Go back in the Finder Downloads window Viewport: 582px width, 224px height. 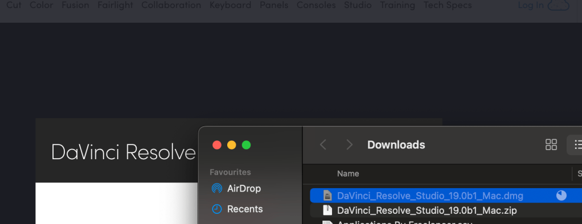click(323, 144)
